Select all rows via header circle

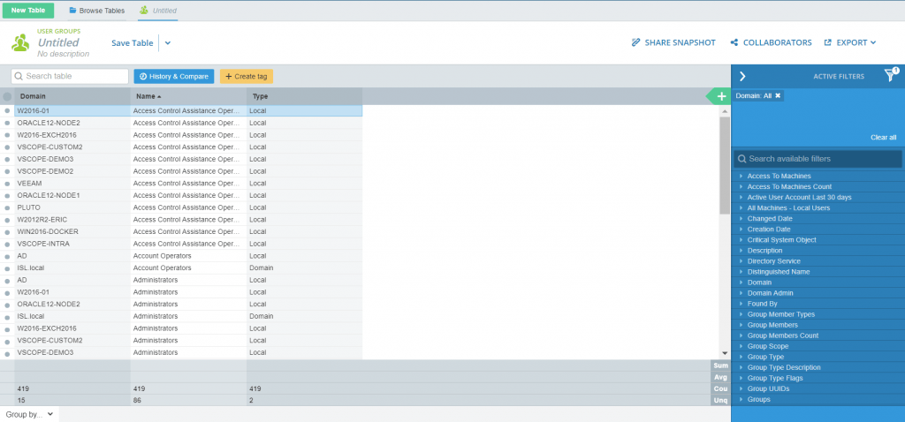7,97
